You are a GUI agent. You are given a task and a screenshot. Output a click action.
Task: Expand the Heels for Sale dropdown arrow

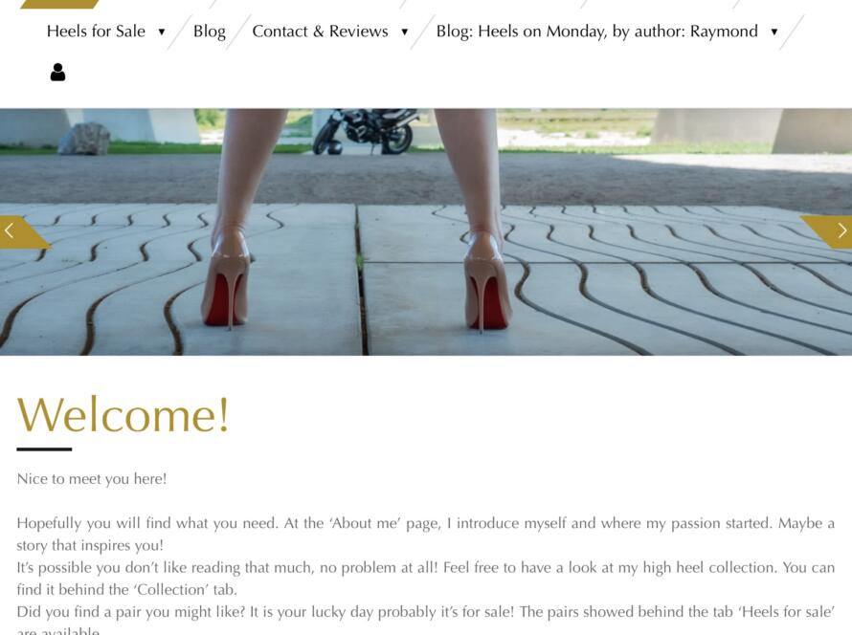click(x=162, y=32)
